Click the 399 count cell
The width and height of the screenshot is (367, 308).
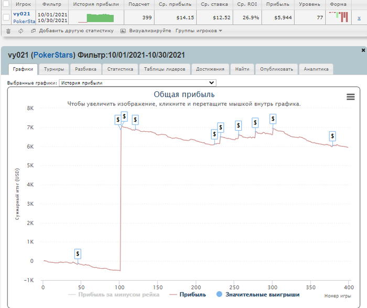147,17
